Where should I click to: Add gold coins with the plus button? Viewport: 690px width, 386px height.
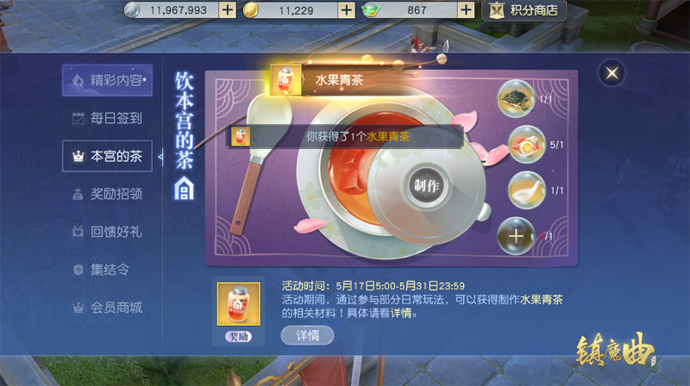tap(347, 9)
